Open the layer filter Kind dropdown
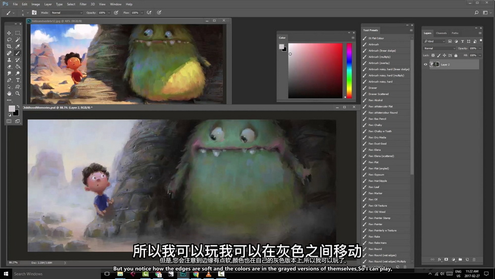Screen dimensions: 495x279 coord(435,41)
